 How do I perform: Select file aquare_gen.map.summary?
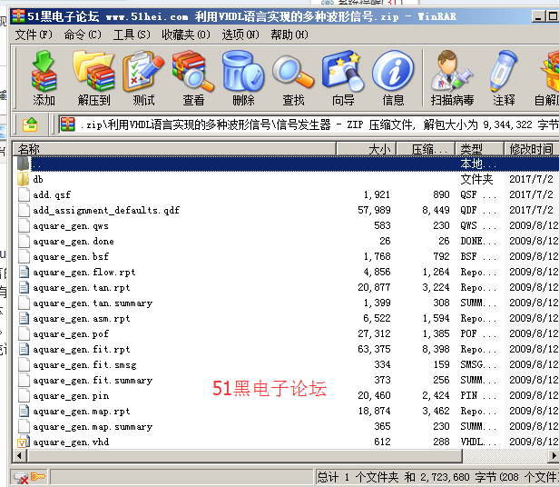coord(93,427)
